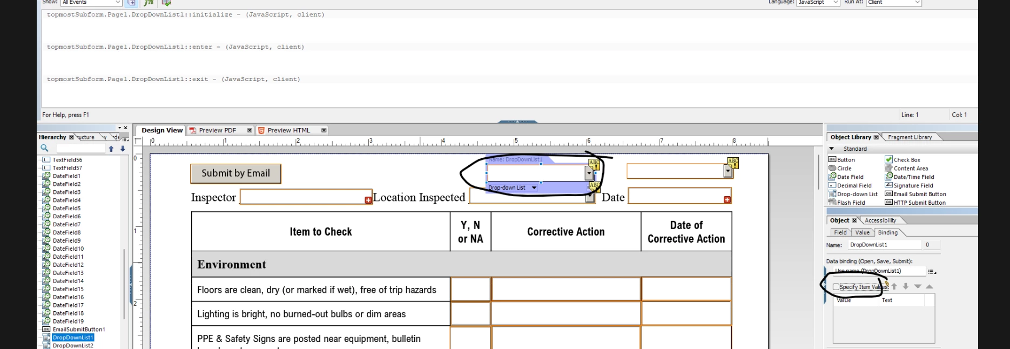This screenshot has height=349, width=1010.
Task: Click the green Functions (fn) icon
Action: pyautogui.click(x=149, y=3)
